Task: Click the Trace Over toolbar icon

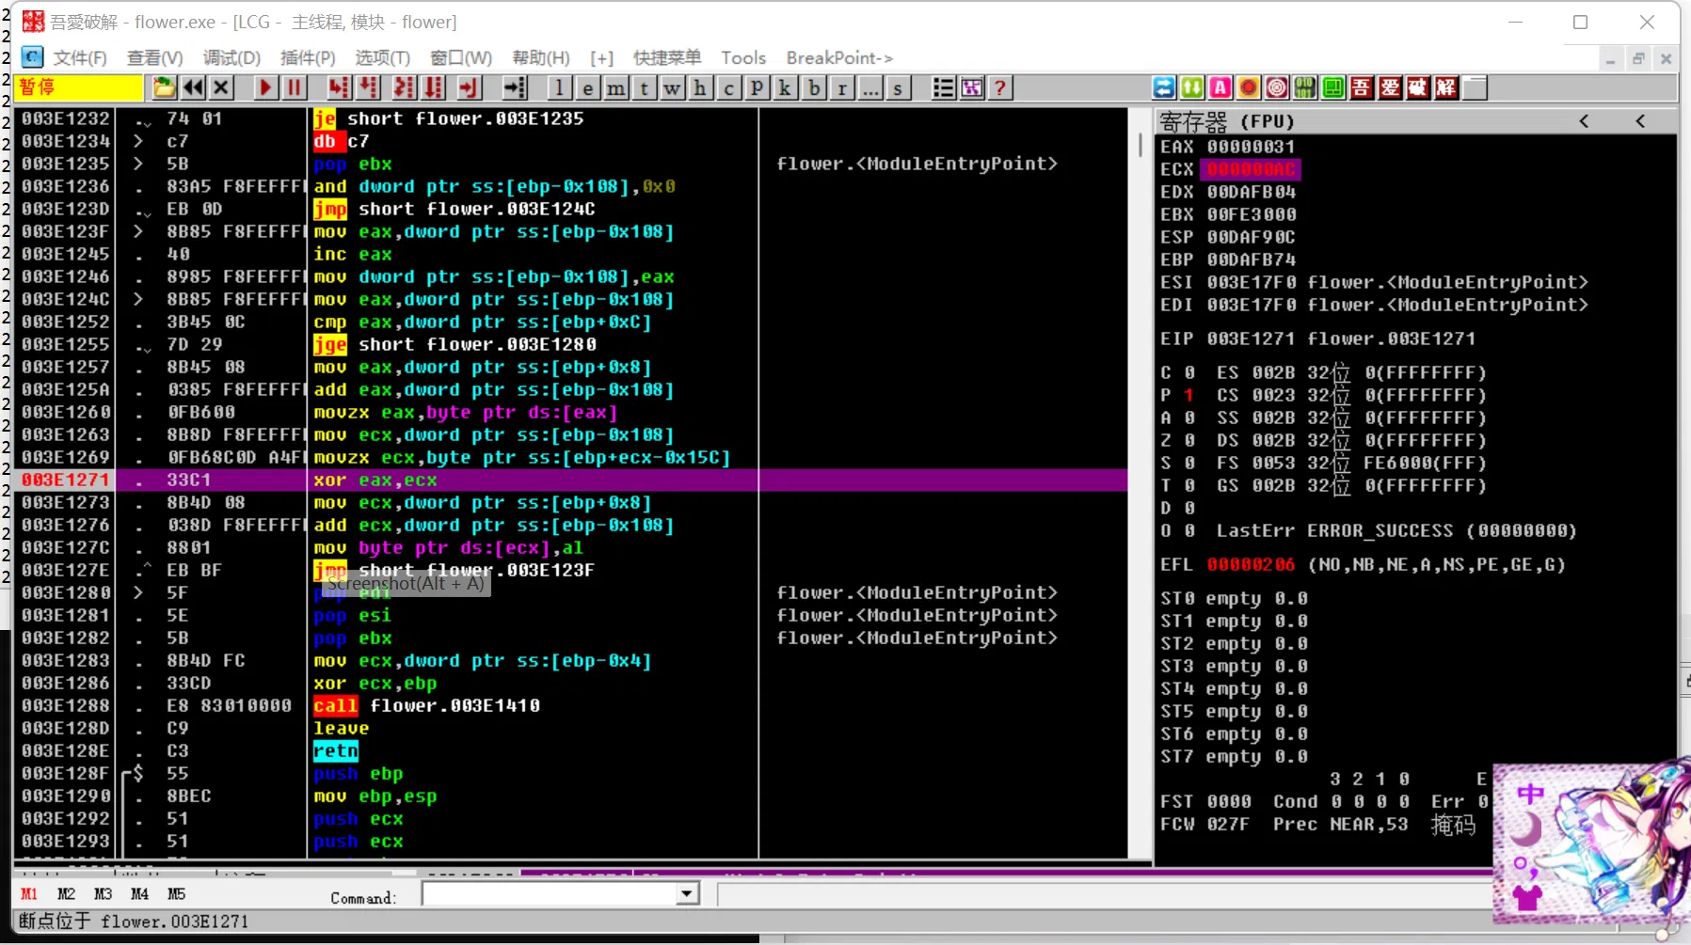Action: click(x=433, y=87)
